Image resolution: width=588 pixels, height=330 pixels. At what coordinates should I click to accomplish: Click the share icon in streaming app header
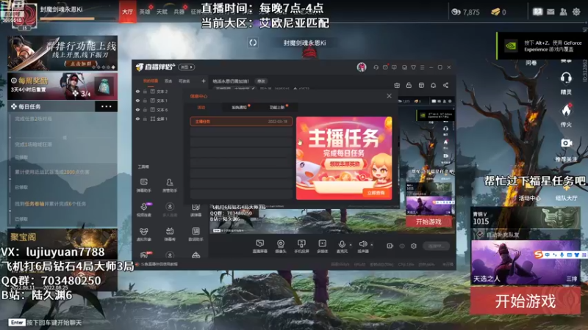point(445,85)
